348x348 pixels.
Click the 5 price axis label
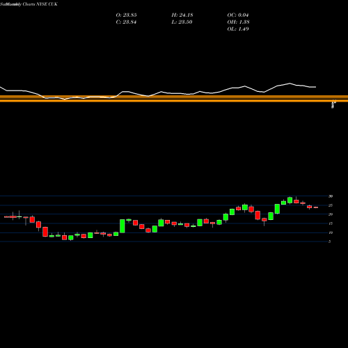coord(330,242)
